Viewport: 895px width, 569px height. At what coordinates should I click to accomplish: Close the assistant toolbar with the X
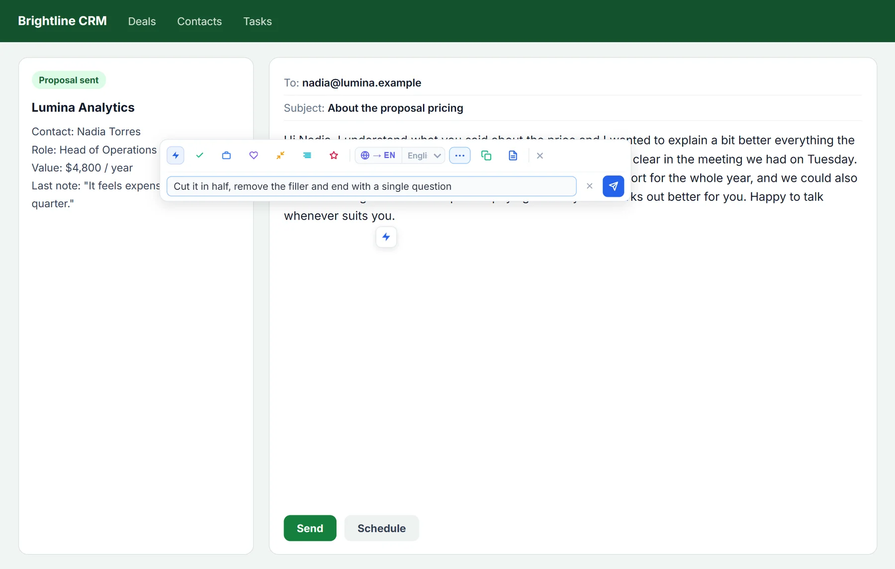(540, 156)
